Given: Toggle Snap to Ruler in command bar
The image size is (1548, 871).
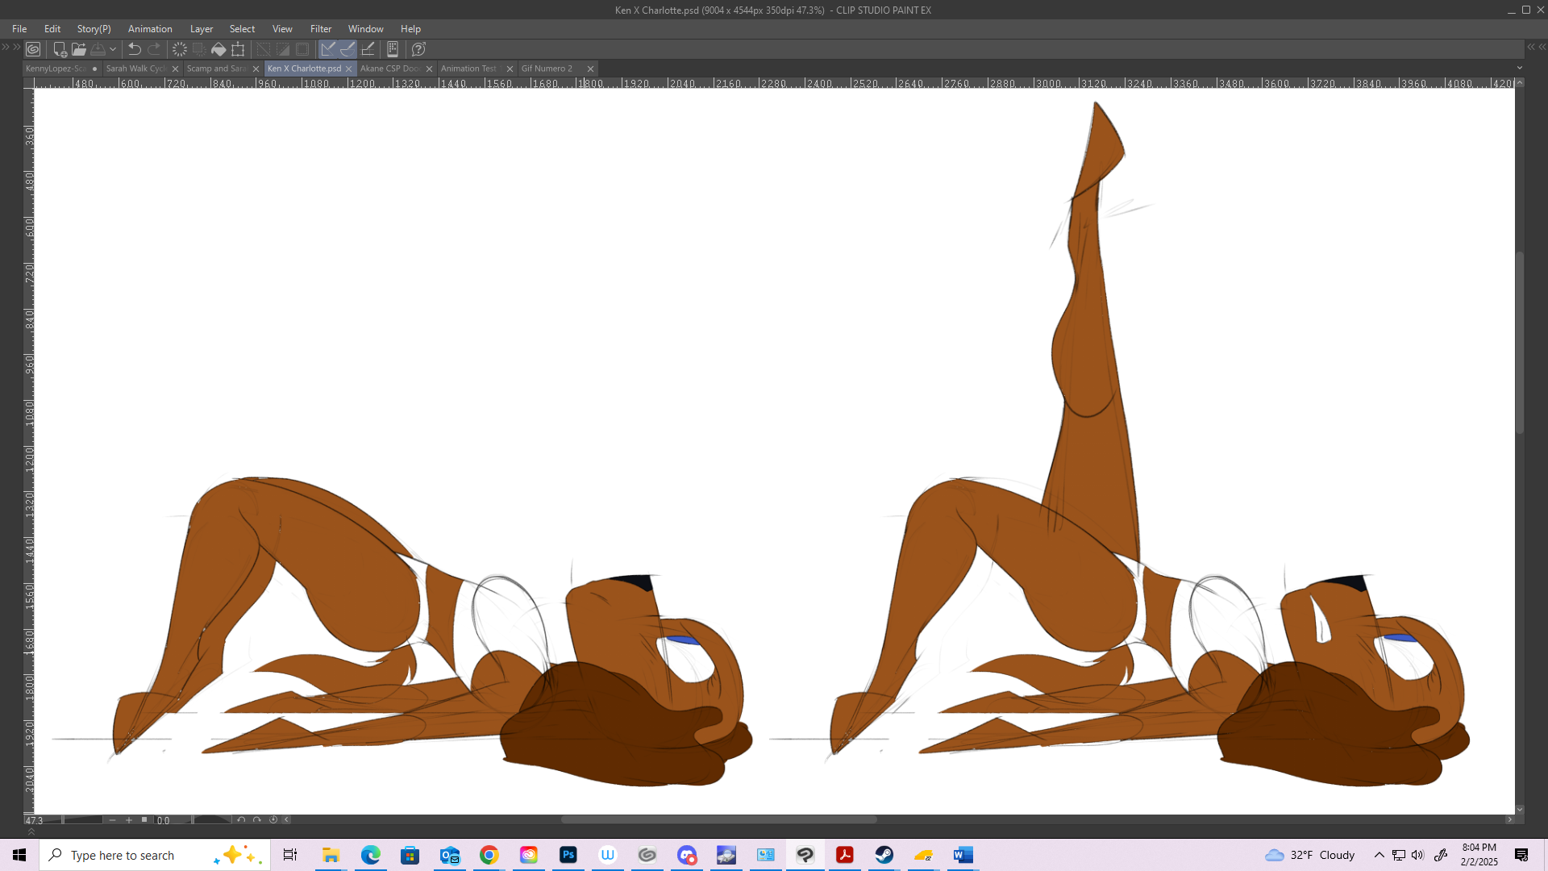Looking at the screenshot, I should pos(328,49).
